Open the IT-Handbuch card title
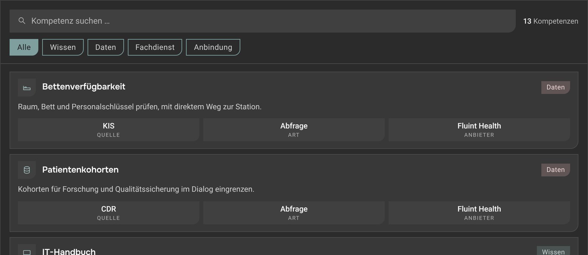588x255 pixels. pyautogui.click(x=69, y=251)
